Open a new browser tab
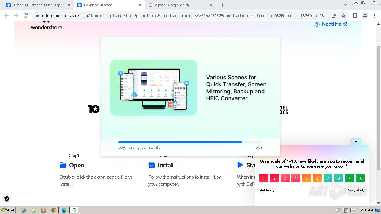The width and height of the screenshot is (381, 214). [222, 5]
